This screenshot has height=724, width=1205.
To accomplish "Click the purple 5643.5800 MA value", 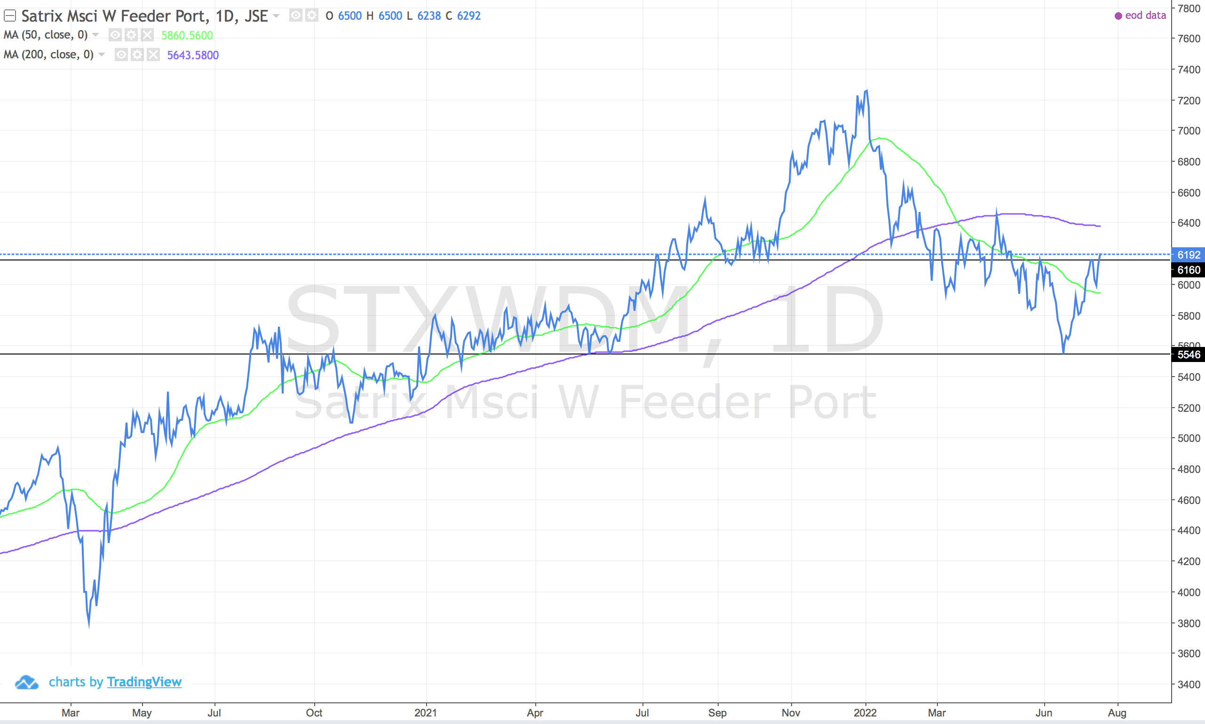I will click(193, 55).
